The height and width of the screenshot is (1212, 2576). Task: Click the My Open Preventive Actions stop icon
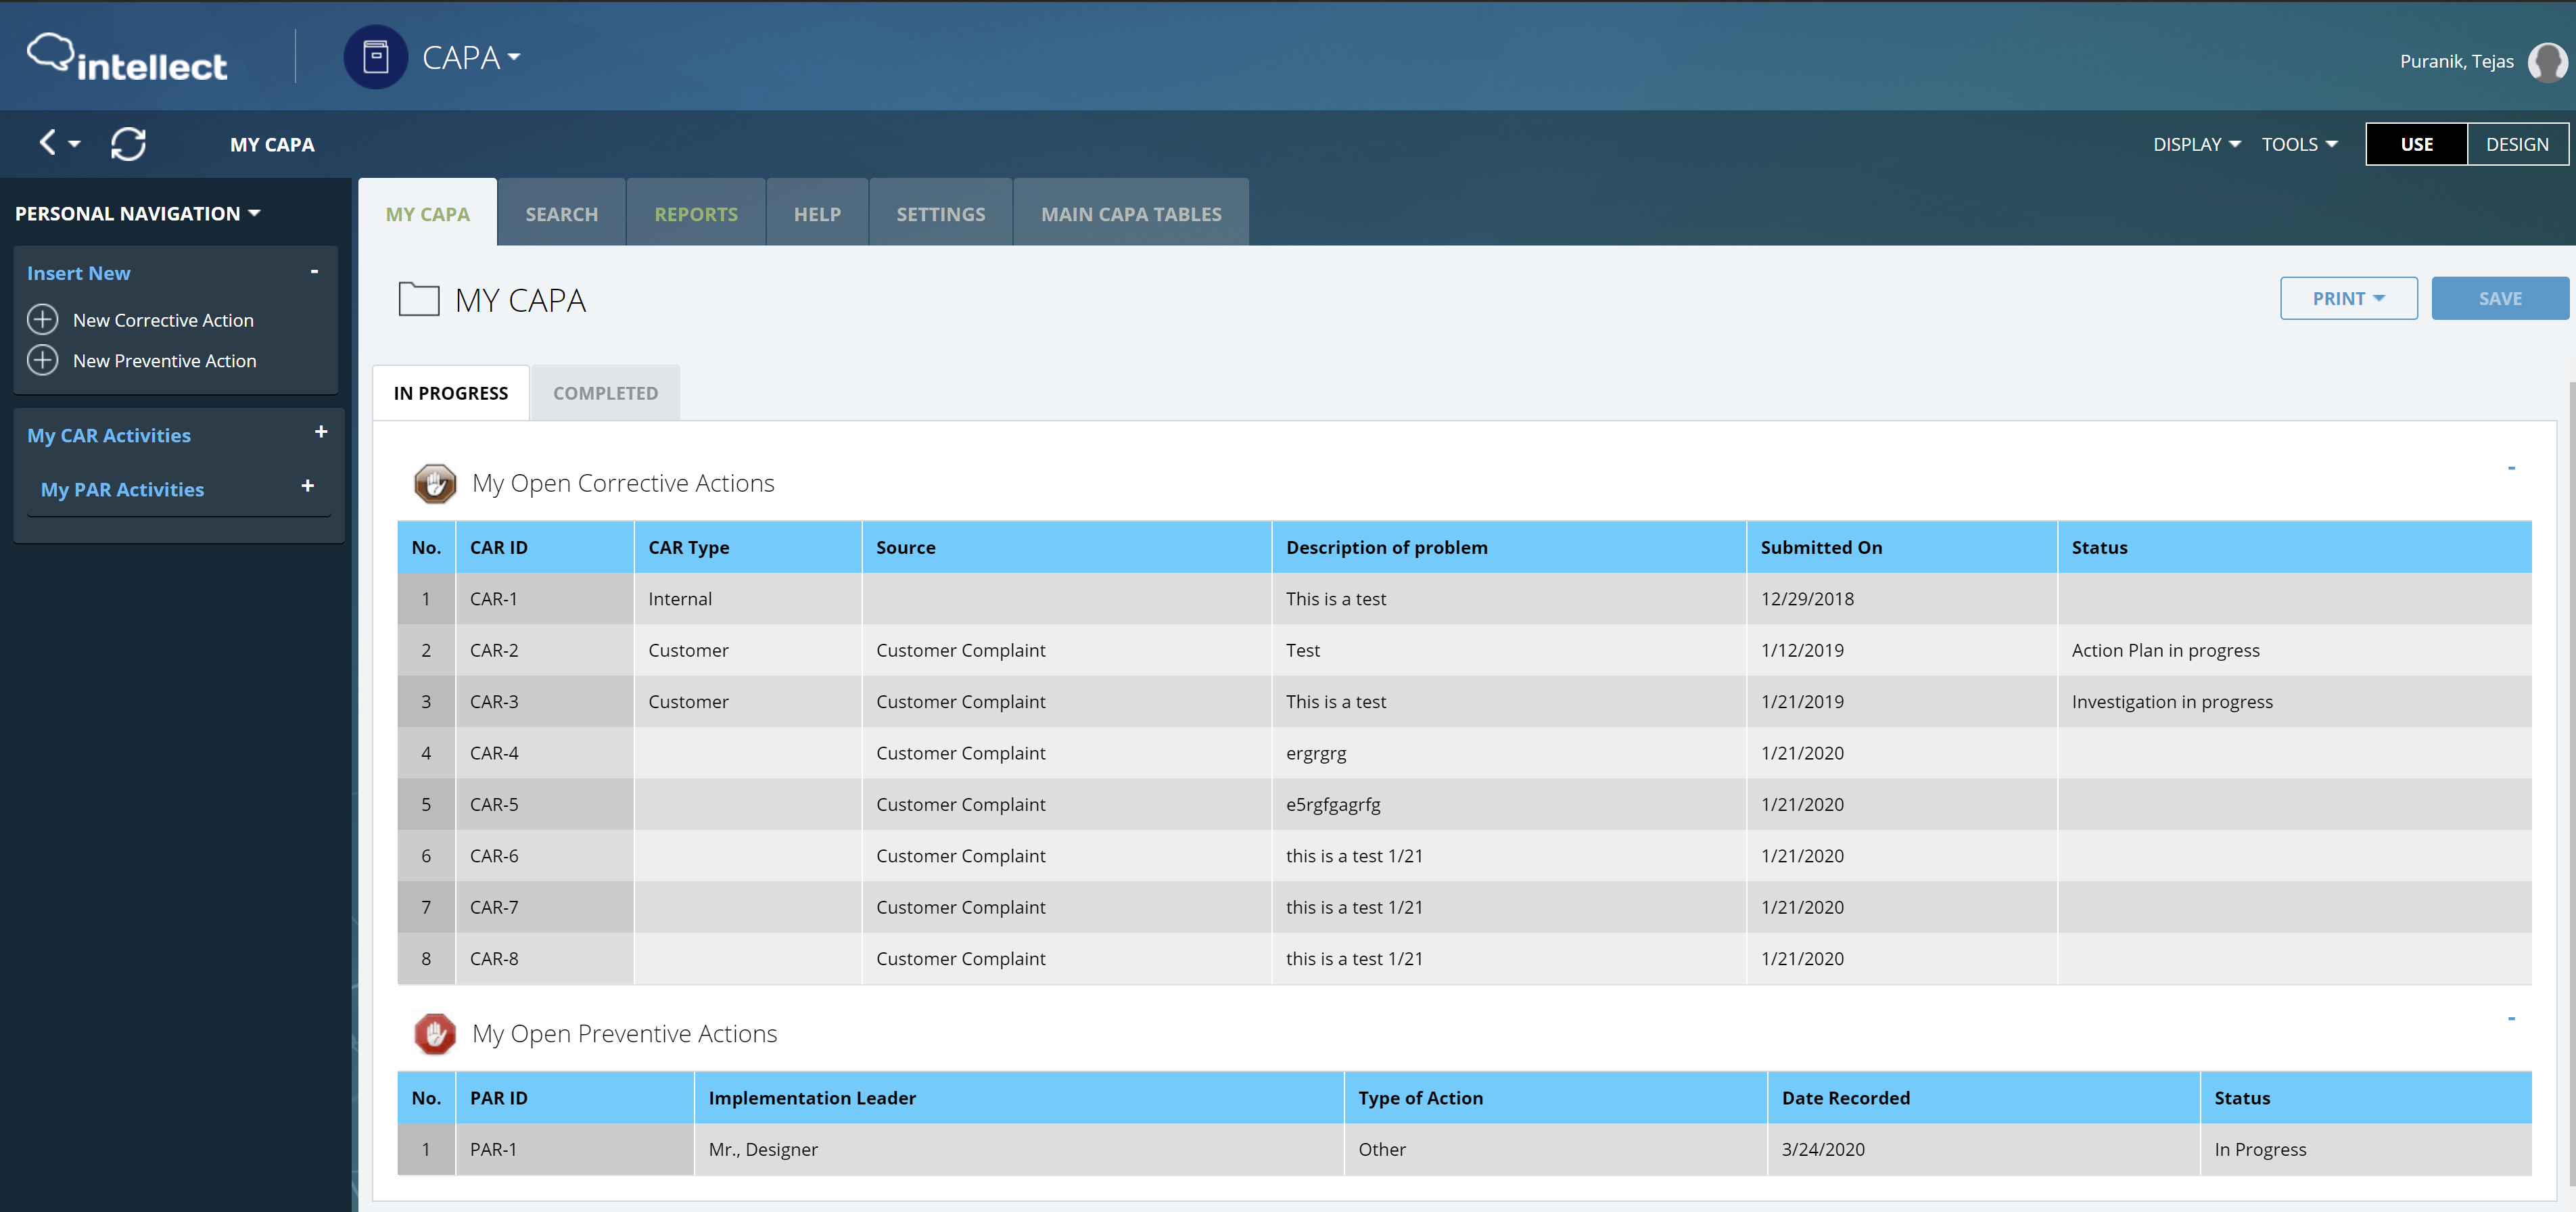[x=434, y=1033]
